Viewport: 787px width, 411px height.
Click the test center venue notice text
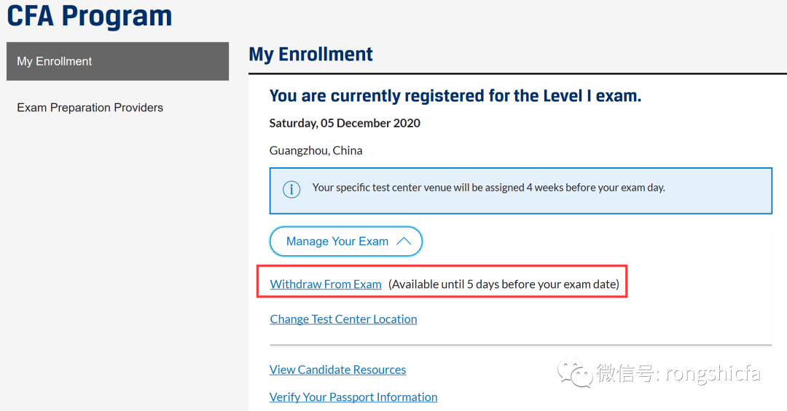[488, 188]
